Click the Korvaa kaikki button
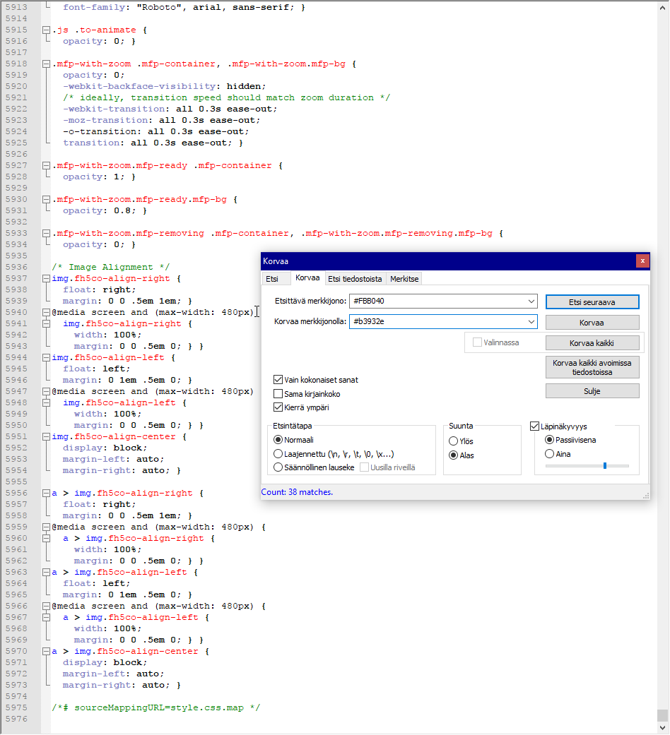Viewport: 670px width, 735px height. coord(592,343)
